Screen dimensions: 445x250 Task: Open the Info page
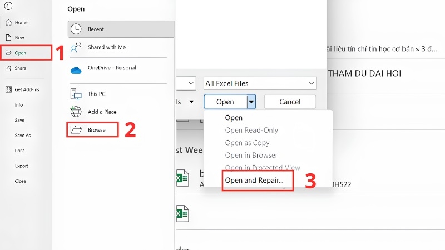click(19, 105)
